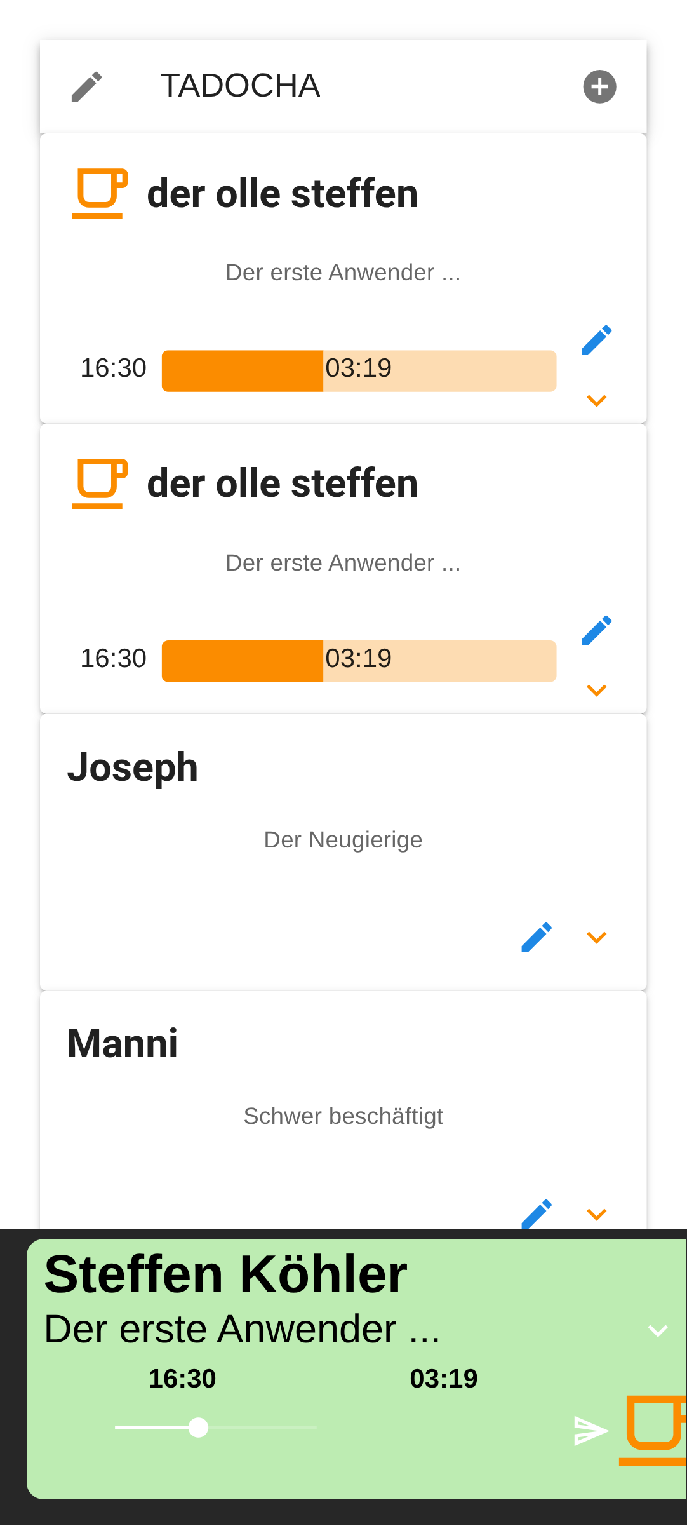
Task: Click the slider handle in green panel
Action: click(199, 1428)
